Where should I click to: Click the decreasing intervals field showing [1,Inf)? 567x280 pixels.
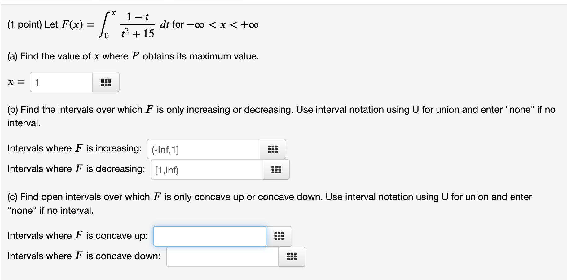click(206, 169)
